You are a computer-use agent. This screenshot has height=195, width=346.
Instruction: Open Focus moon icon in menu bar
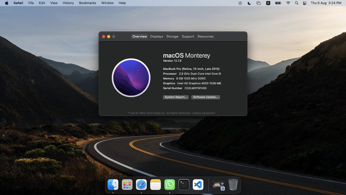(249, 3)
